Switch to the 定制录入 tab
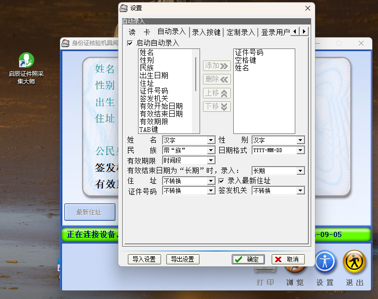The width and height of the screenshot is (378, 299). click(241, 32)
